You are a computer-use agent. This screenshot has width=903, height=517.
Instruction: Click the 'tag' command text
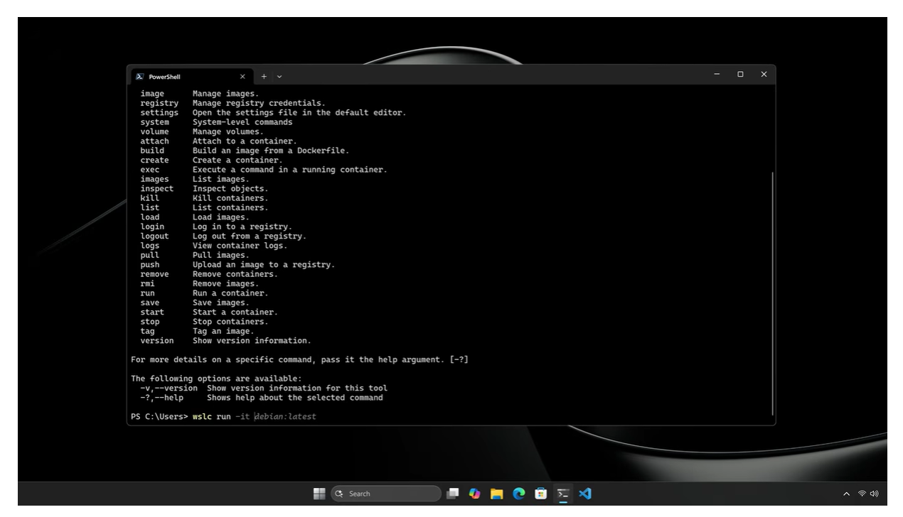click(x=147, y=331)
